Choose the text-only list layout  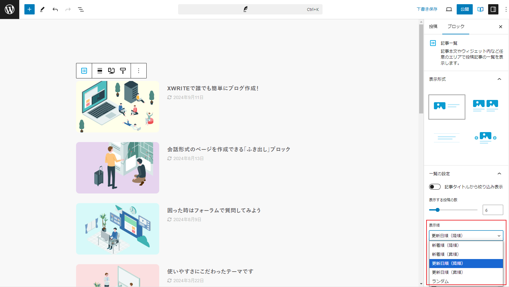(x=447, y=138)
